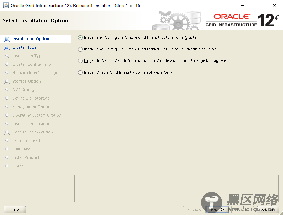Cancel the installer
Image resolution: width=283 pixels, height=215 pixels.
pos(268,209)
